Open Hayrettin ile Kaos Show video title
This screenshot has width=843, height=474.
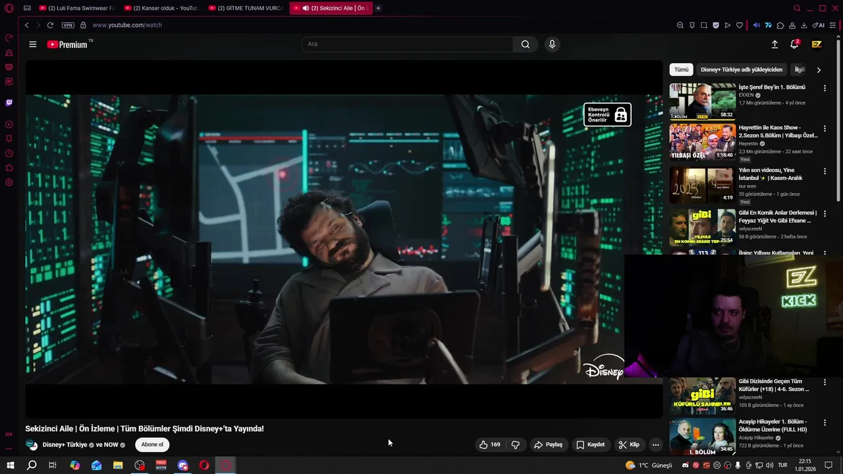coord(778,131)
